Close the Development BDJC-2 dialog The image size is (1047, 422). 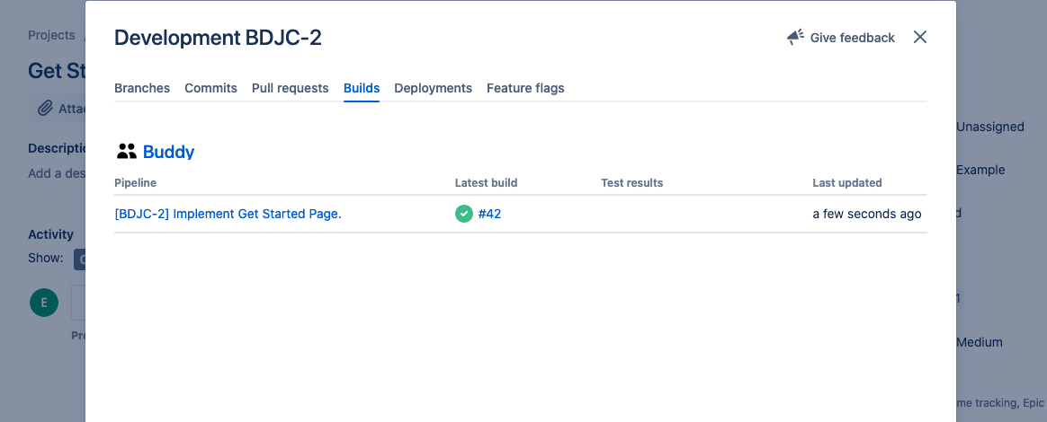[920, 38]
